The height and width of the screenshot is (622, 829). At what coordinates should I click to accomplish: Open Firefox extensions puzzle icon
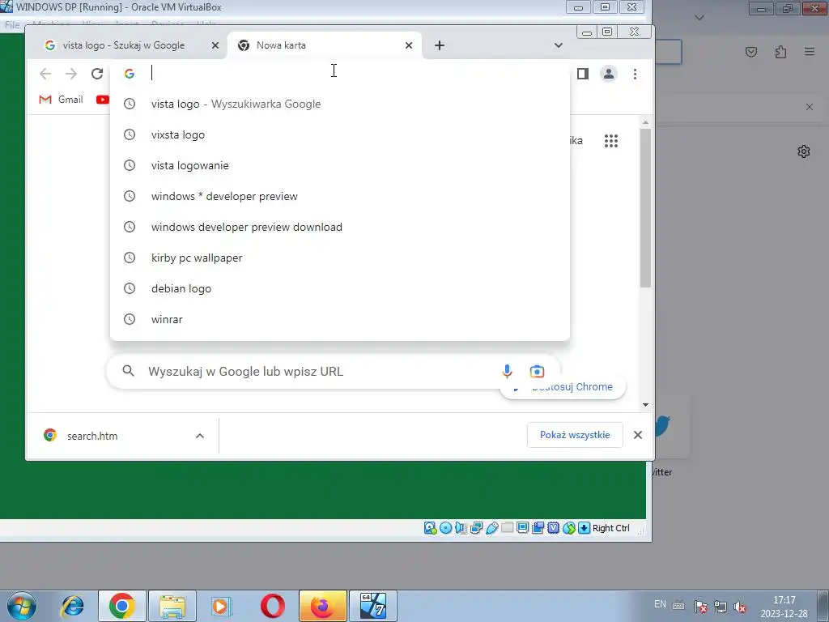pyautogui.click(x=780, y=52)
